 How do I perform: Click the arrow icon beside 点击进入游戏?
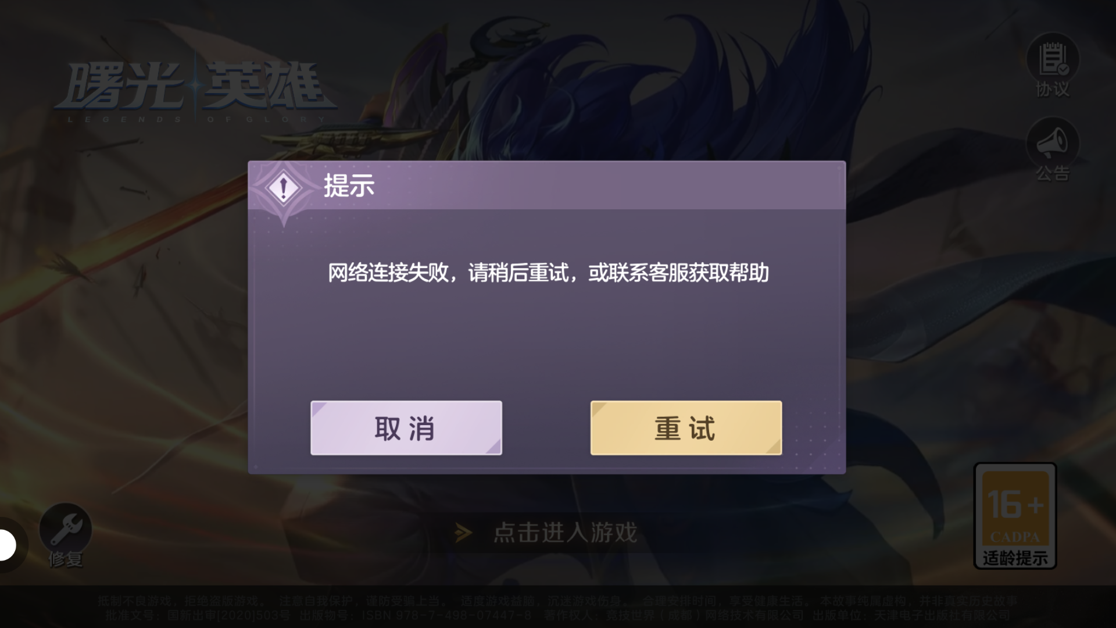point(463,533)
